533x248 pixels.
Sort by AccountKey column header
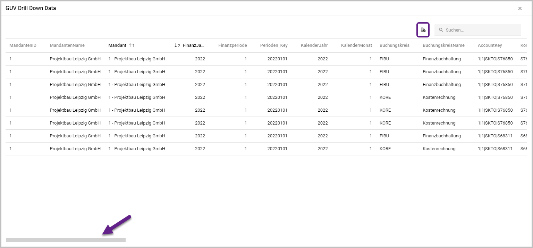pyautogui.click(x=490, y=45)
